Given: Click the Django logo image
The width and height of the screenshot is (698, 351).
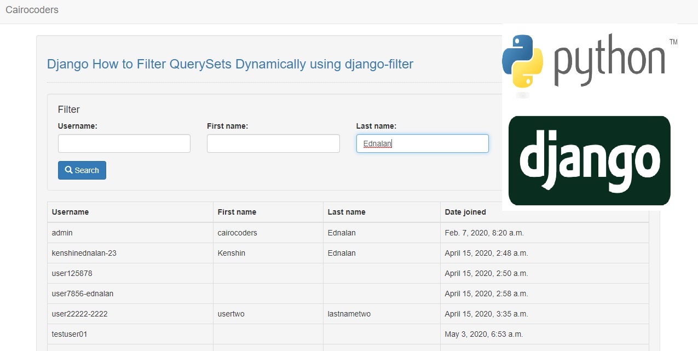Looking at the screenshot, I should coord(590,160).
